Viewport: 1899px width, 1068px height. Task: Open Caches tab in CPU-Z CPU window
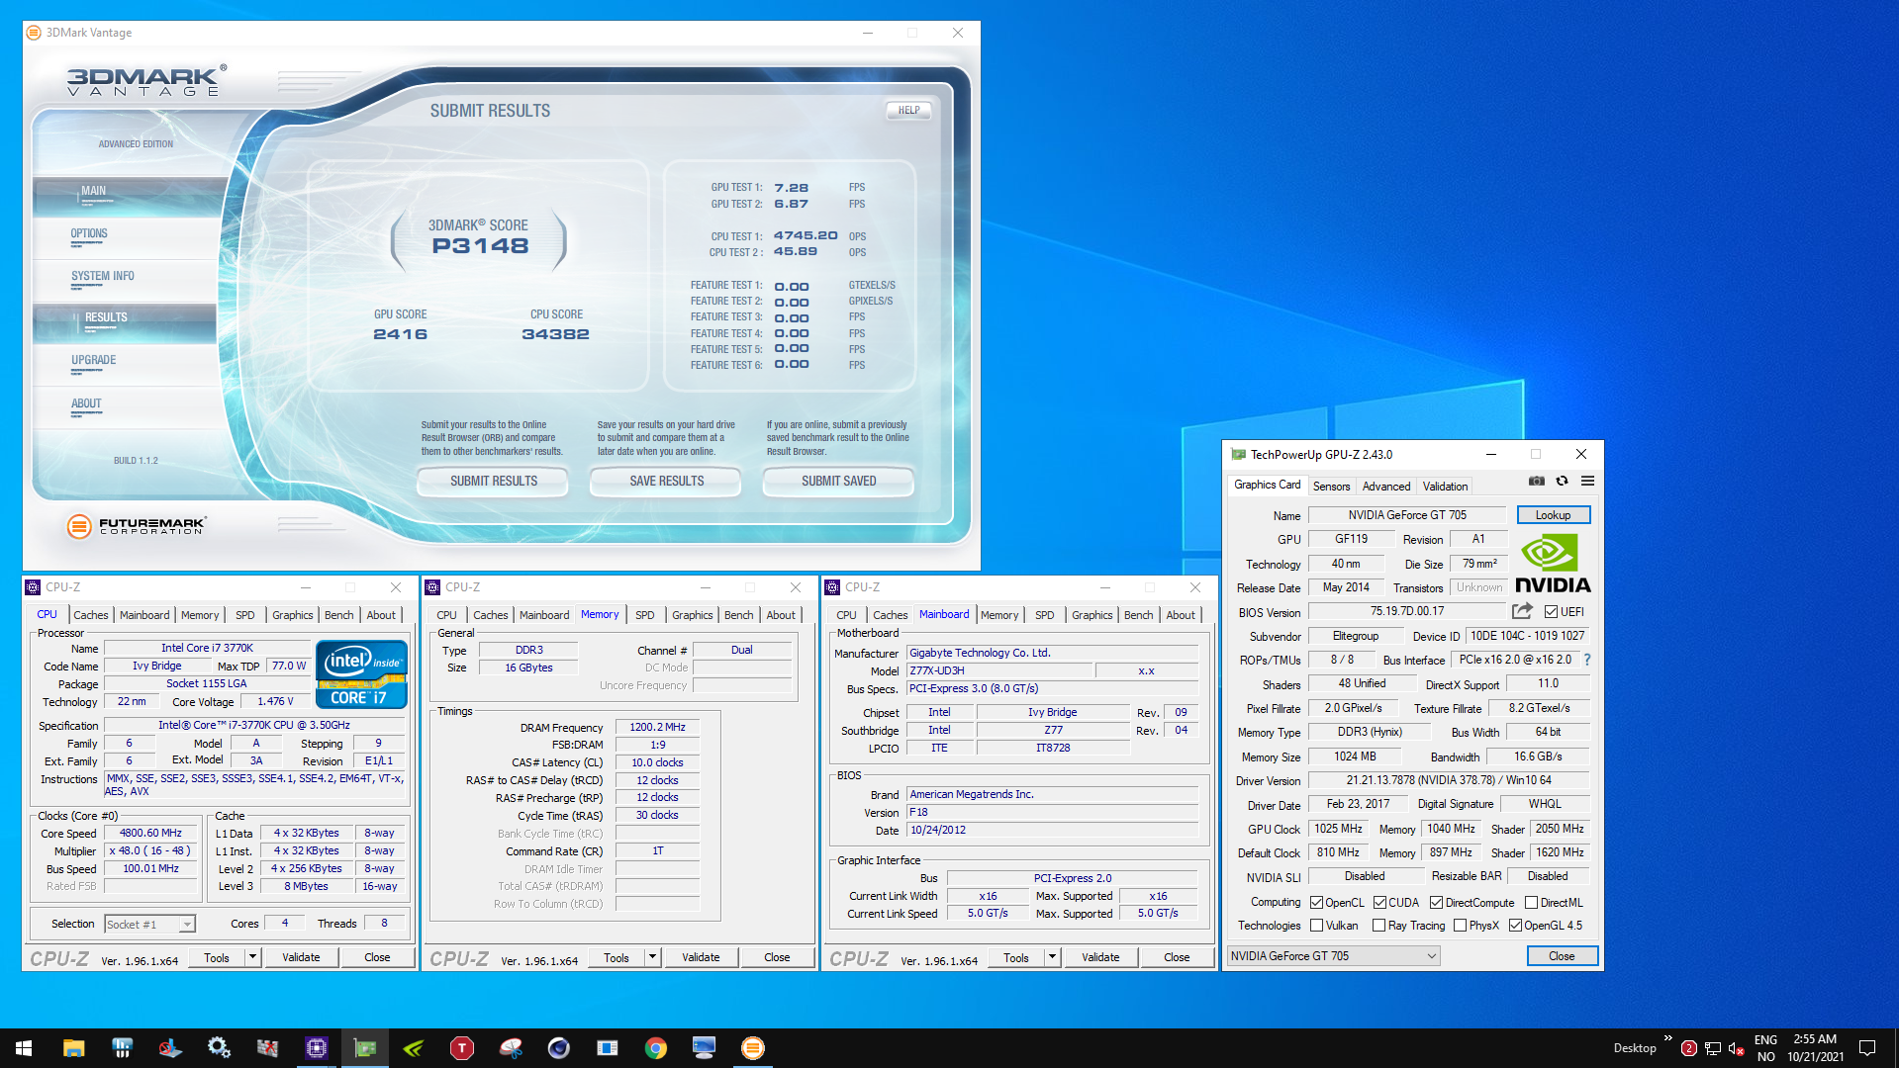tap(91, 615)
